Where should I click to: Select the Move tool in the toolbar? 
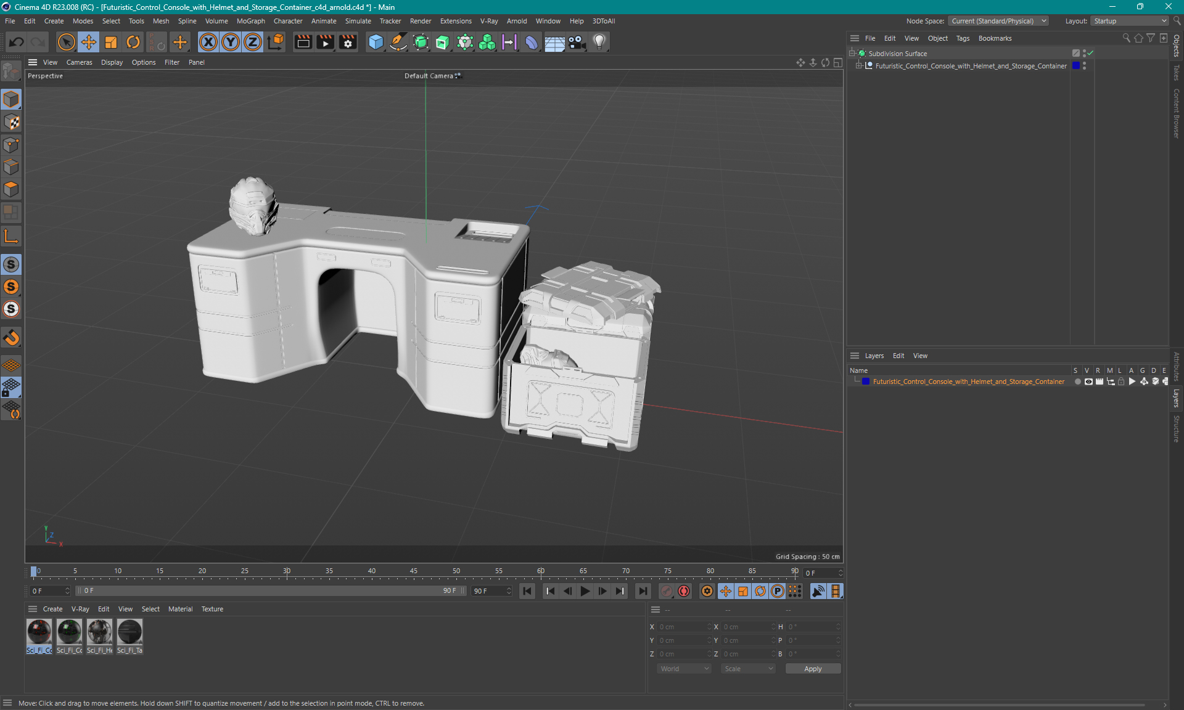(89, 42)
